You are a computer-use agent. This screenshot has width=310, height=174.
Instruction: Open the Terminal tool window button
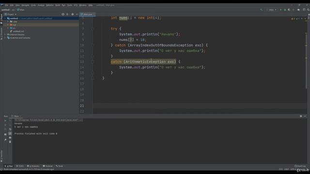47,166
